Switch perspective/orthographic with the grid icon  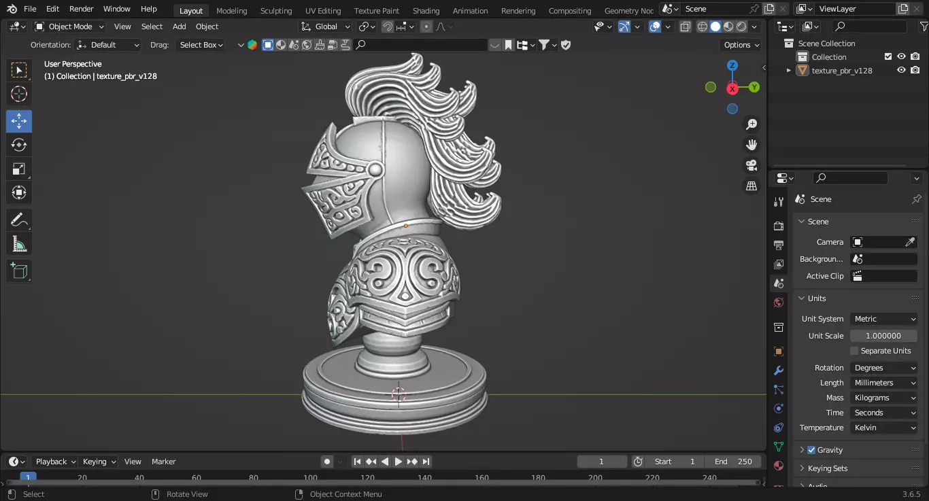(x=751, y=186)
